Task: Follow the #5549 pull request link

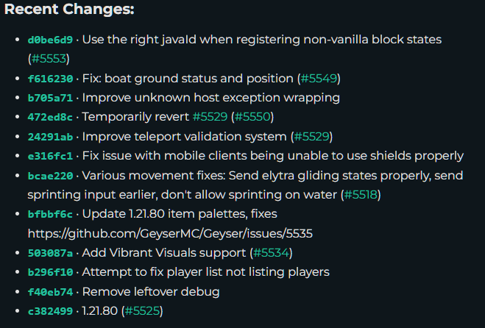Action: (x=319, y=79)
